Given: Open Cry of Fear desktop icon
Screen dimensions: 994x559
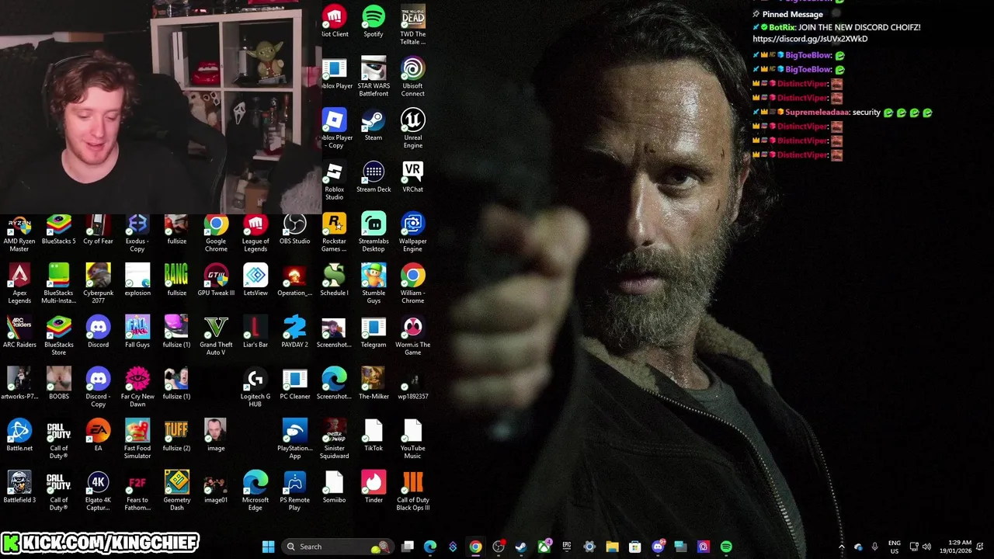Looking at the screenshot, I should click(x=98, y=228).
